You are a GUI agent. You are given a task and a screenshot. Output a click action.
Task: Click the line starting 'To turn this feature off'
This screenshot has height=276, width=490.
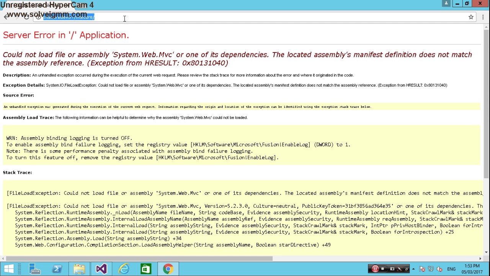[x=142, y=158]
